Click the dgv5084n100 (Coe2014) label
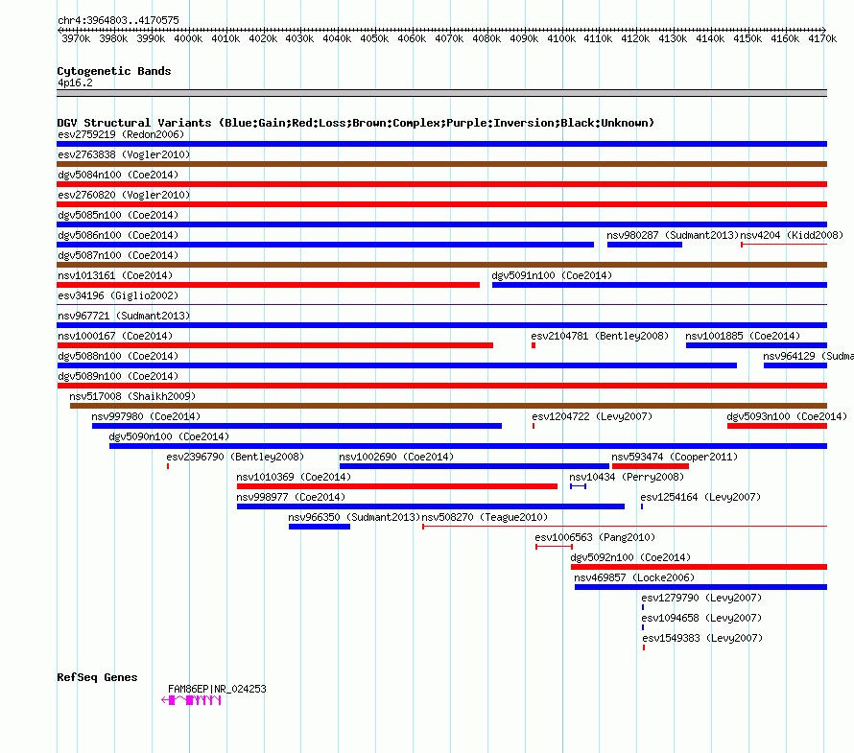Screen dimensions: 854x753 [118, 175]
